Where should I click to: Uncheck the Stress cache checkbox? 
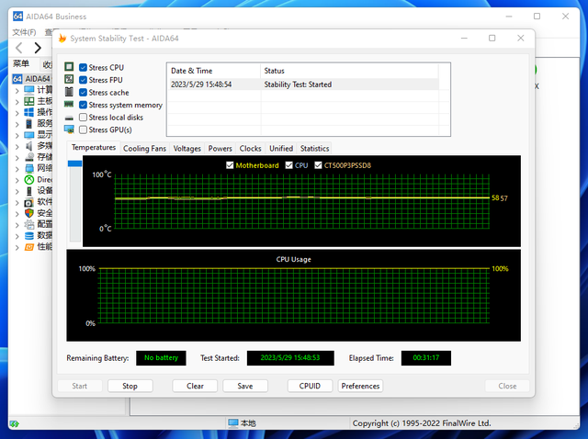(x=83, y=92)
